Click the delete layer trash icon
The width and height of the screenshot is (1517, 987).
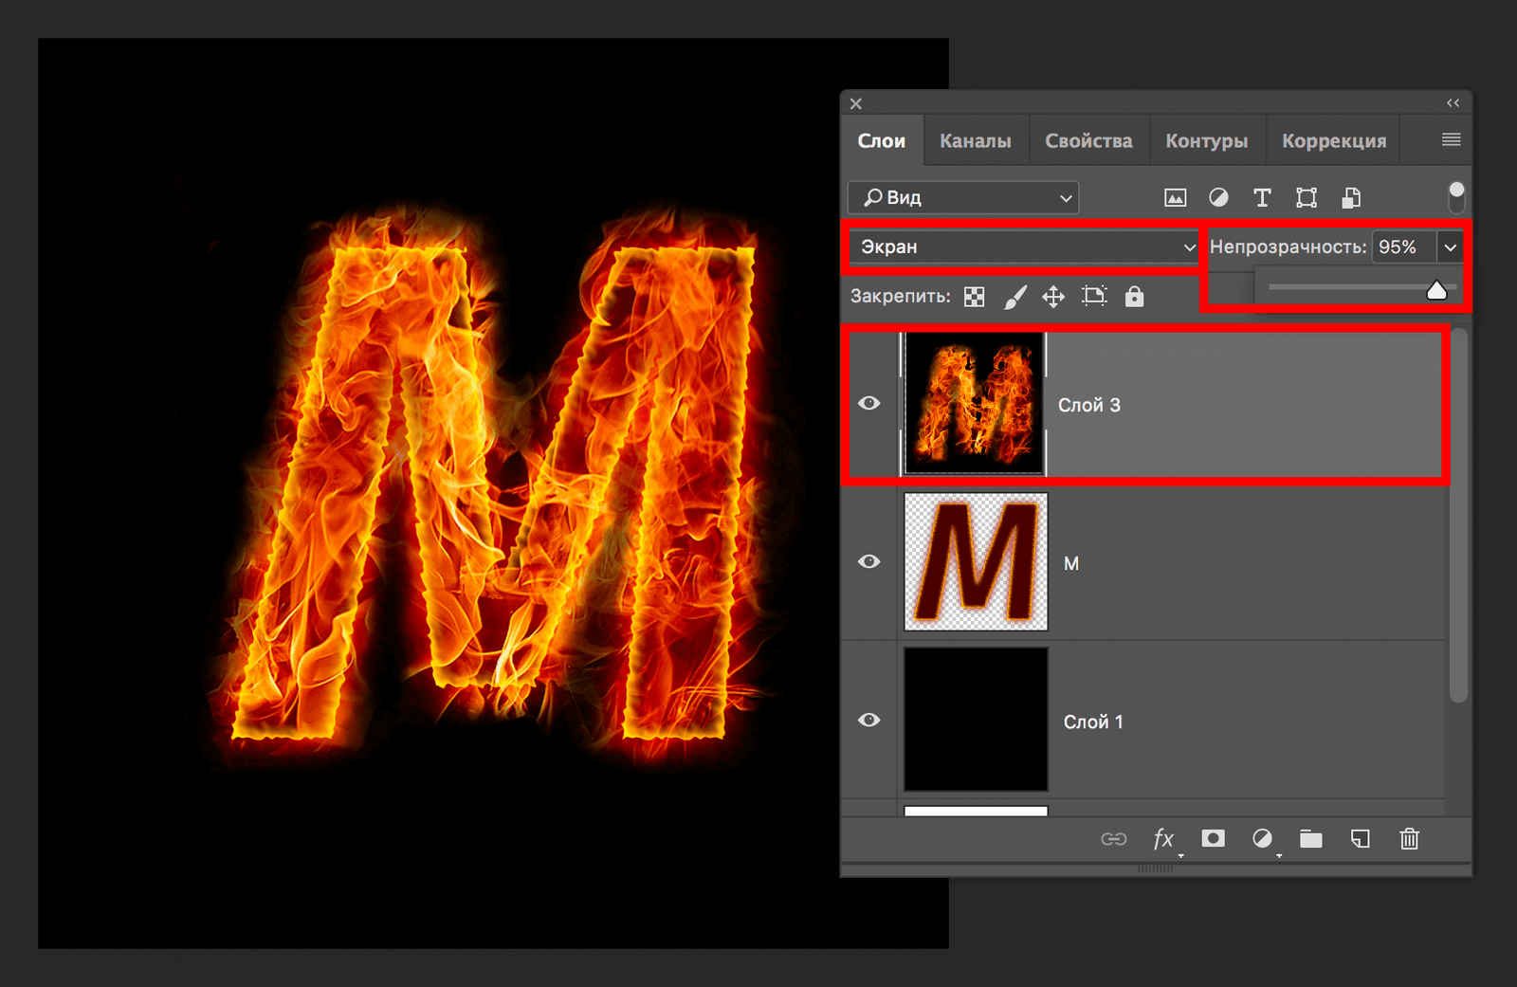point(1409,839)
